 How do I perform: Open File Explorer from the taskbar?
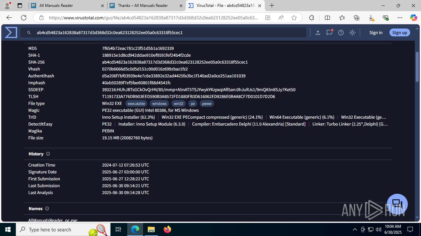coord(151,229)
